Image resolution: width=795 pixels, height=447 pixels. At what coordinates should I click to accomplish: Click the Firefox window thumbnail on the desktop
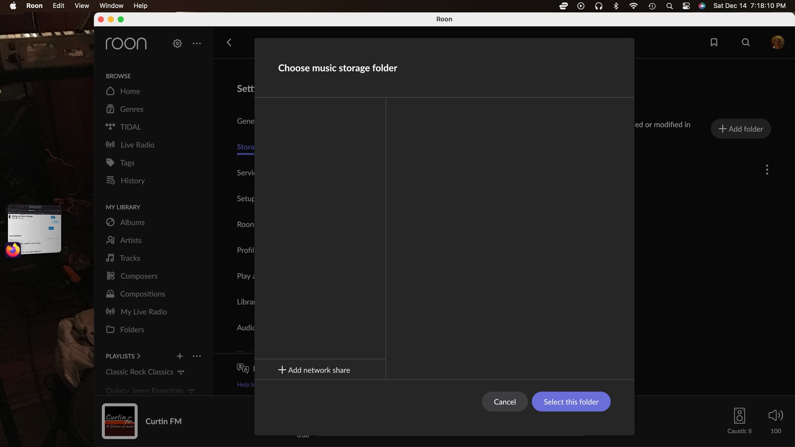point(34,229)
